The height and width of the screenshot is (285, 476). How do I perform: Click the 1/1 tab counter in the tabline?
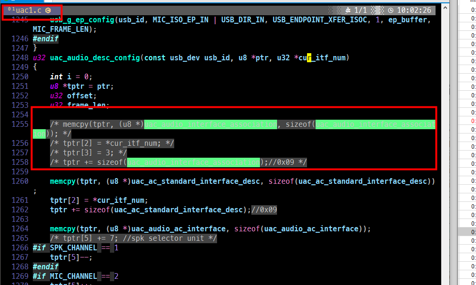[x=361, y=10]
